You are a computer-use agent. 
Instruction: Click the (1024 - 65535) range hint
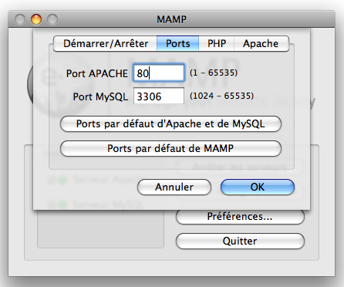[x=221, y=96]
